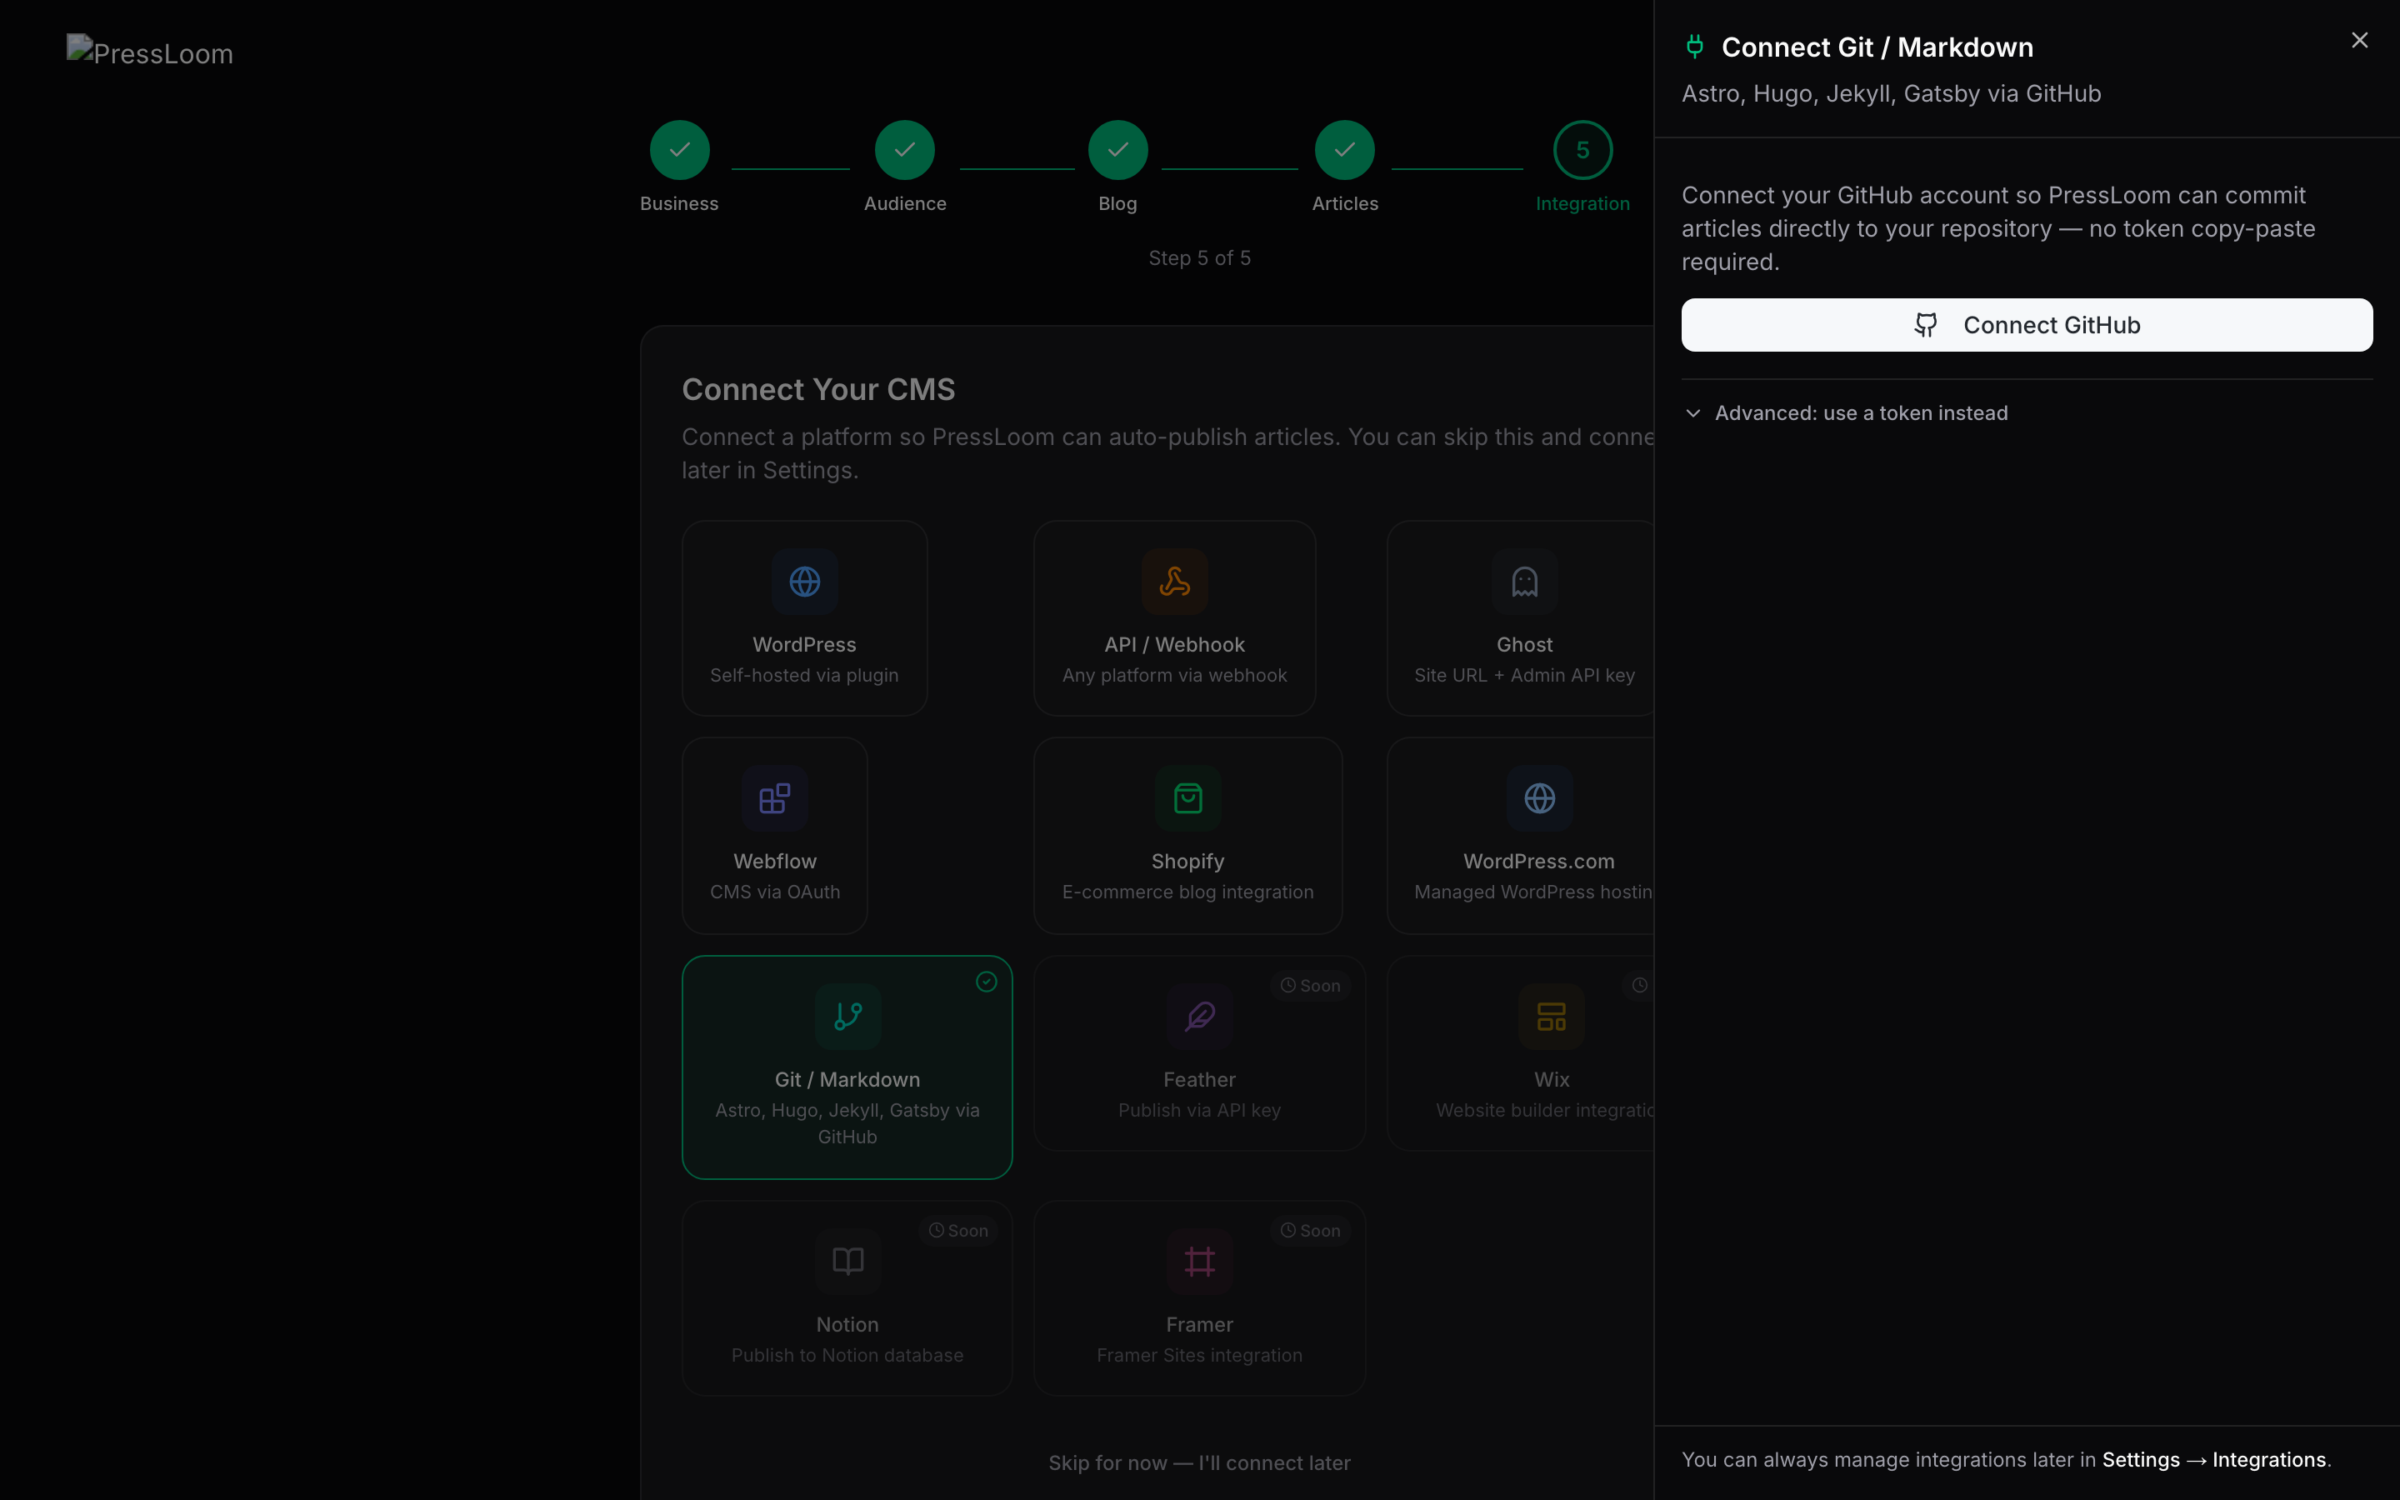Click the Connect Git / Markdown panel title
This screenshot has width=2400, height=1500.
(x=1877, y=47)
